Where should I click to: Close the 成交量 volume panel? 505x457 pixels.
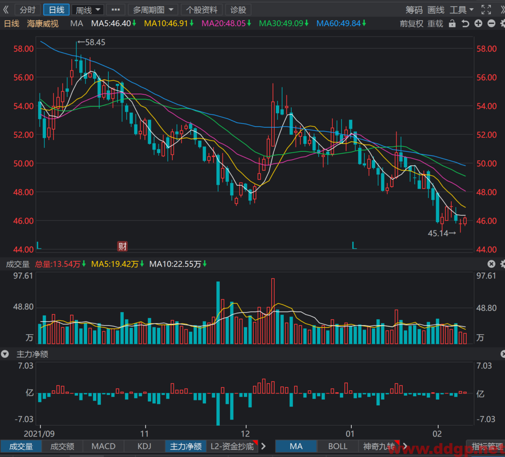click(491, 264)
